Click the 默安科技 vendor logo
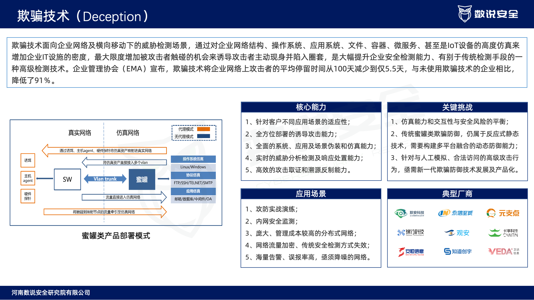 tap(409, 213)
